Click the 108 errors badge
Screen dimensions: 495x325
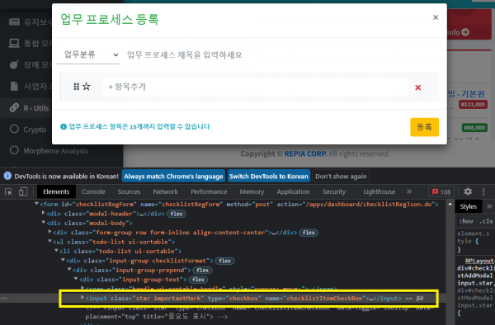click(x=441, y=192)
